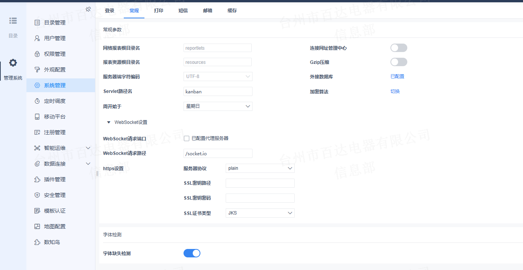
Task: Click the 模板认证 icon
Action: [37, 211]
